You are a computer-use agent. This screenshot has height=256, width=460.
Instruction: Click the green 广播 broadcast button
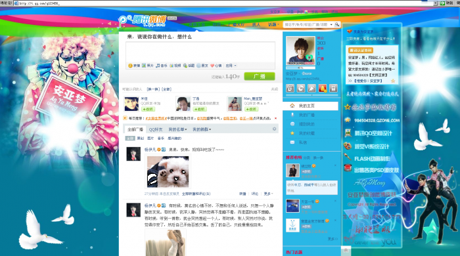pyautogui.click(x=260, y=76)
